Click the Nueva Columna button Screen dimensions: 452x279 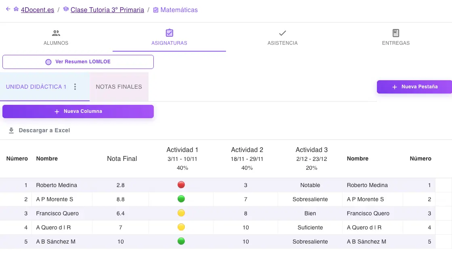click(78, 111)
